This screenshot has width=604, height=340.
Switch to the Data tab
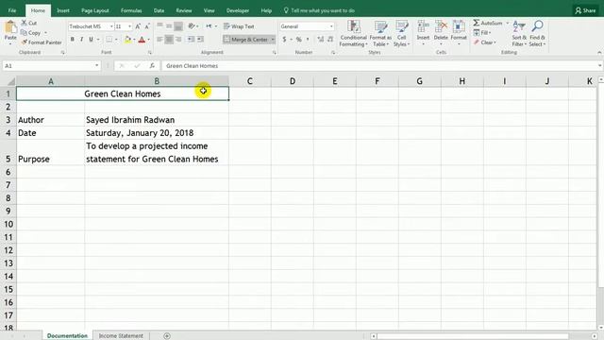159,10
